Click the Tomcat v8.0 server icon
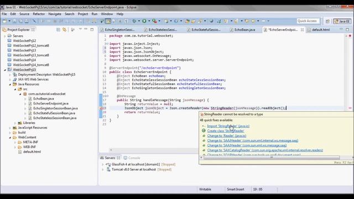 click(x=108, y=169)
